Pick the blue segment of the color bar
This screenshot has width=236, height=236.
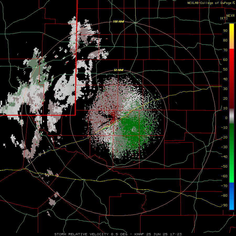[x=232, y=196]
